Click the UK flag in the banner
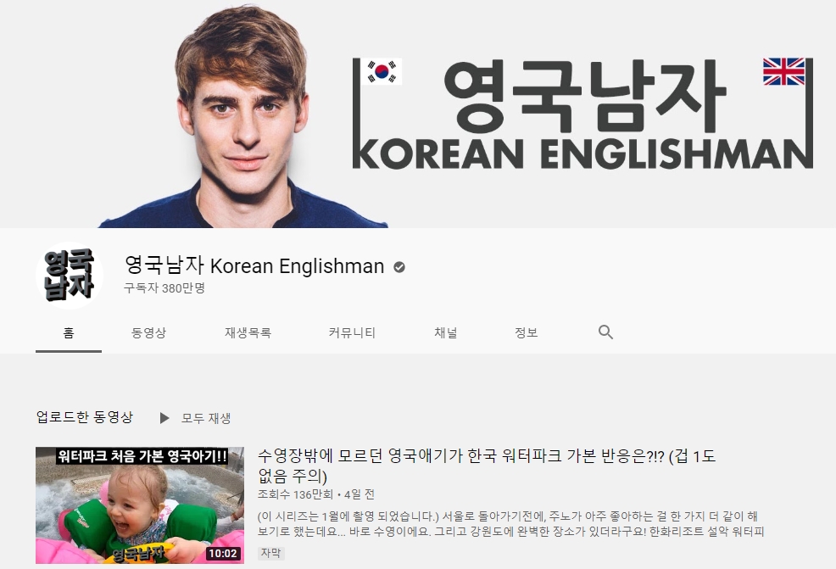The height and width of the screenshot is (569, 836). pyautogui.click(x=783, y=71)
